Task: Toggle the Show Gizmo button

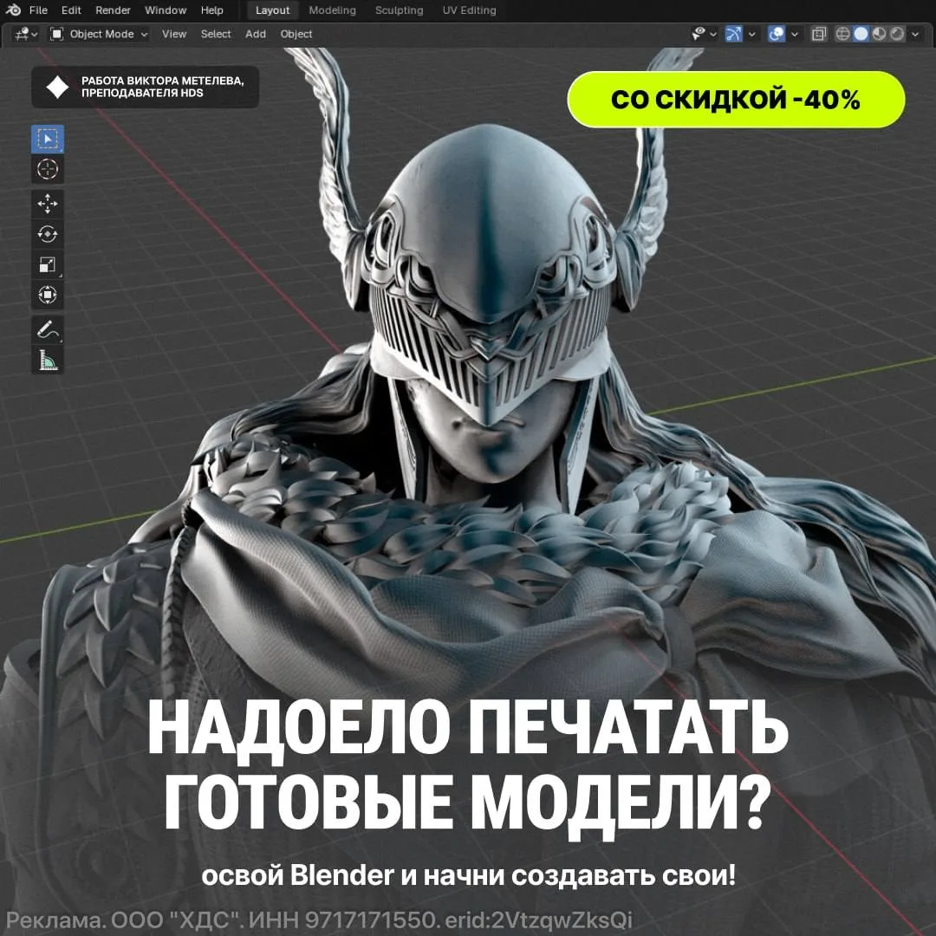Action: (734, 34)
